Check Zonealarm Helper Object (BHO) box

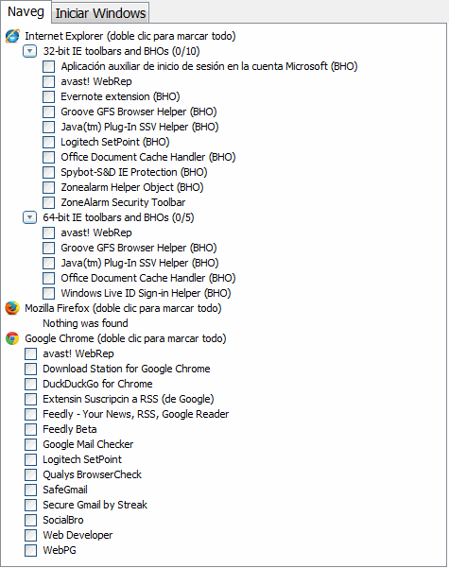point(48,187)
